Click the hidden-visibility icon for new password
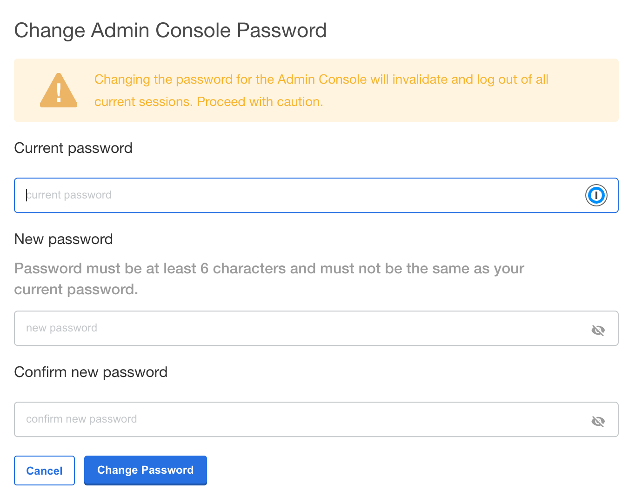 (598, 330)
